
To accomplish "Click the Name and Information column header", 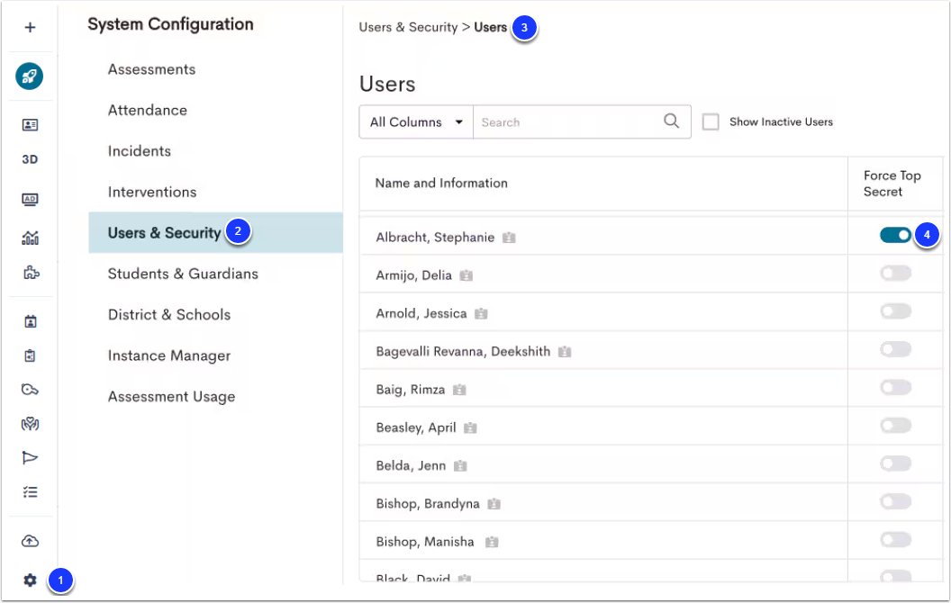I will pyautogui.click(x=441, y=183).
